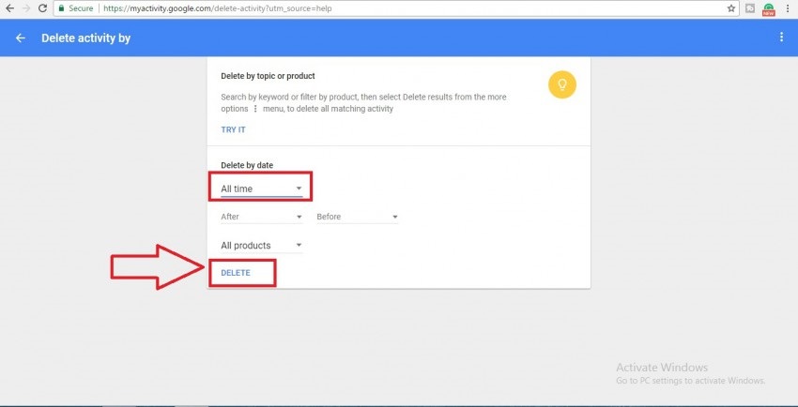Go back using the browser back arrow
This screenshot has width=798, height=407.
click(x=9, y=8)
